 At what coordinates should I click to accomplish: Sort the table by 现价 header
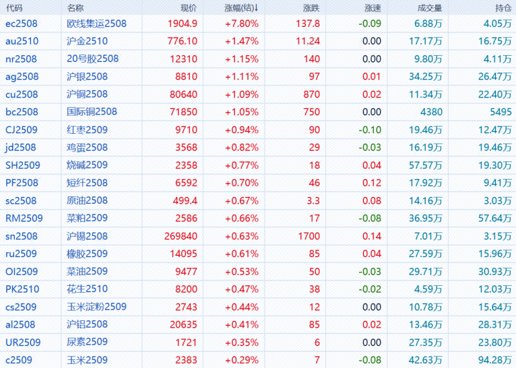coord(189,8)
